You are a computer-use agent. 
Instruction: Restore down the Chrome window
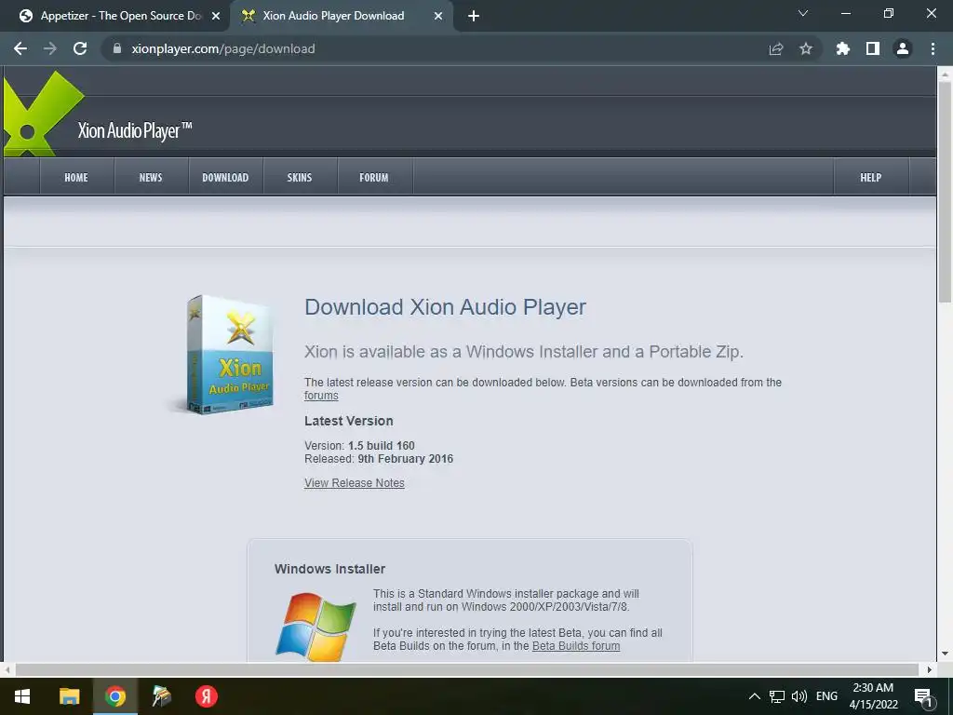click(889, 13)
